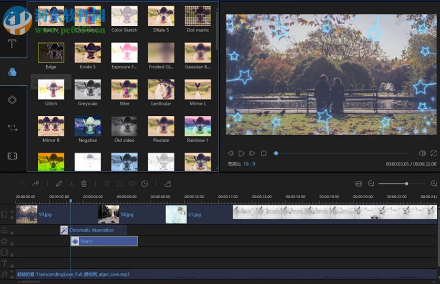Play the video preview
440x284 pixels.
point(241,153)
